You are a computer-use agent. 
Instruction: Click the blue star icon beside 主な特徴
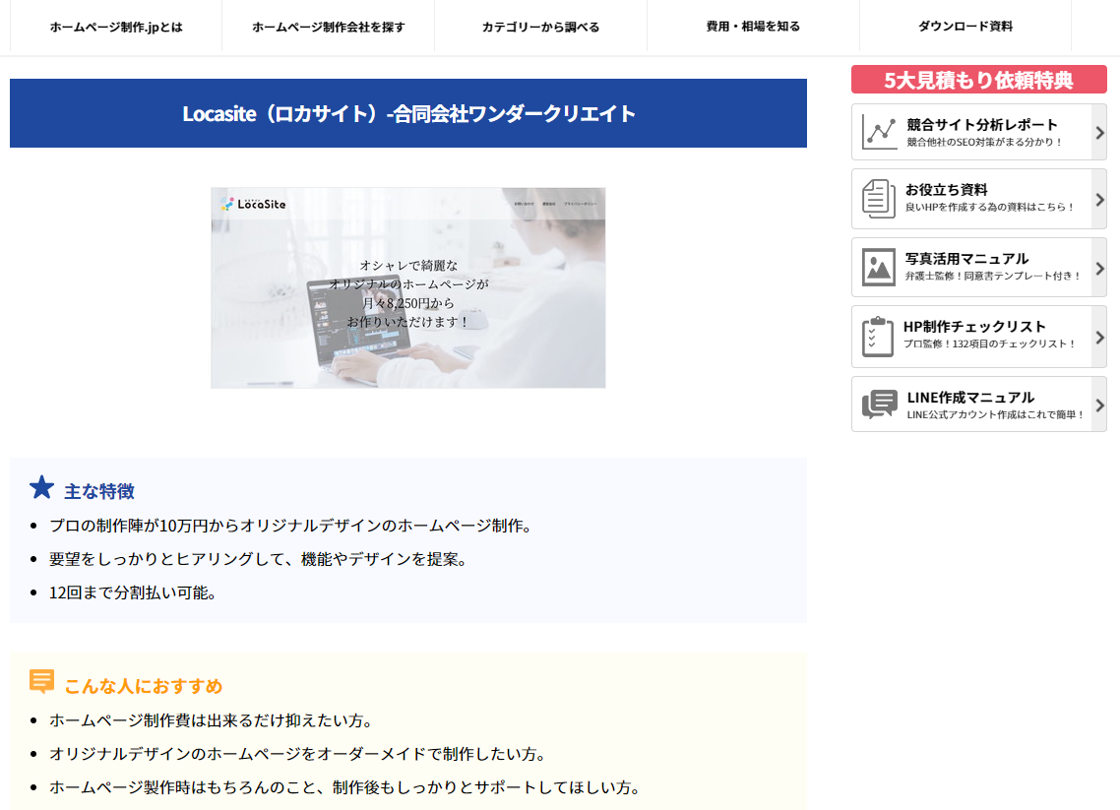pyautogui.click(x=42, y=488)
